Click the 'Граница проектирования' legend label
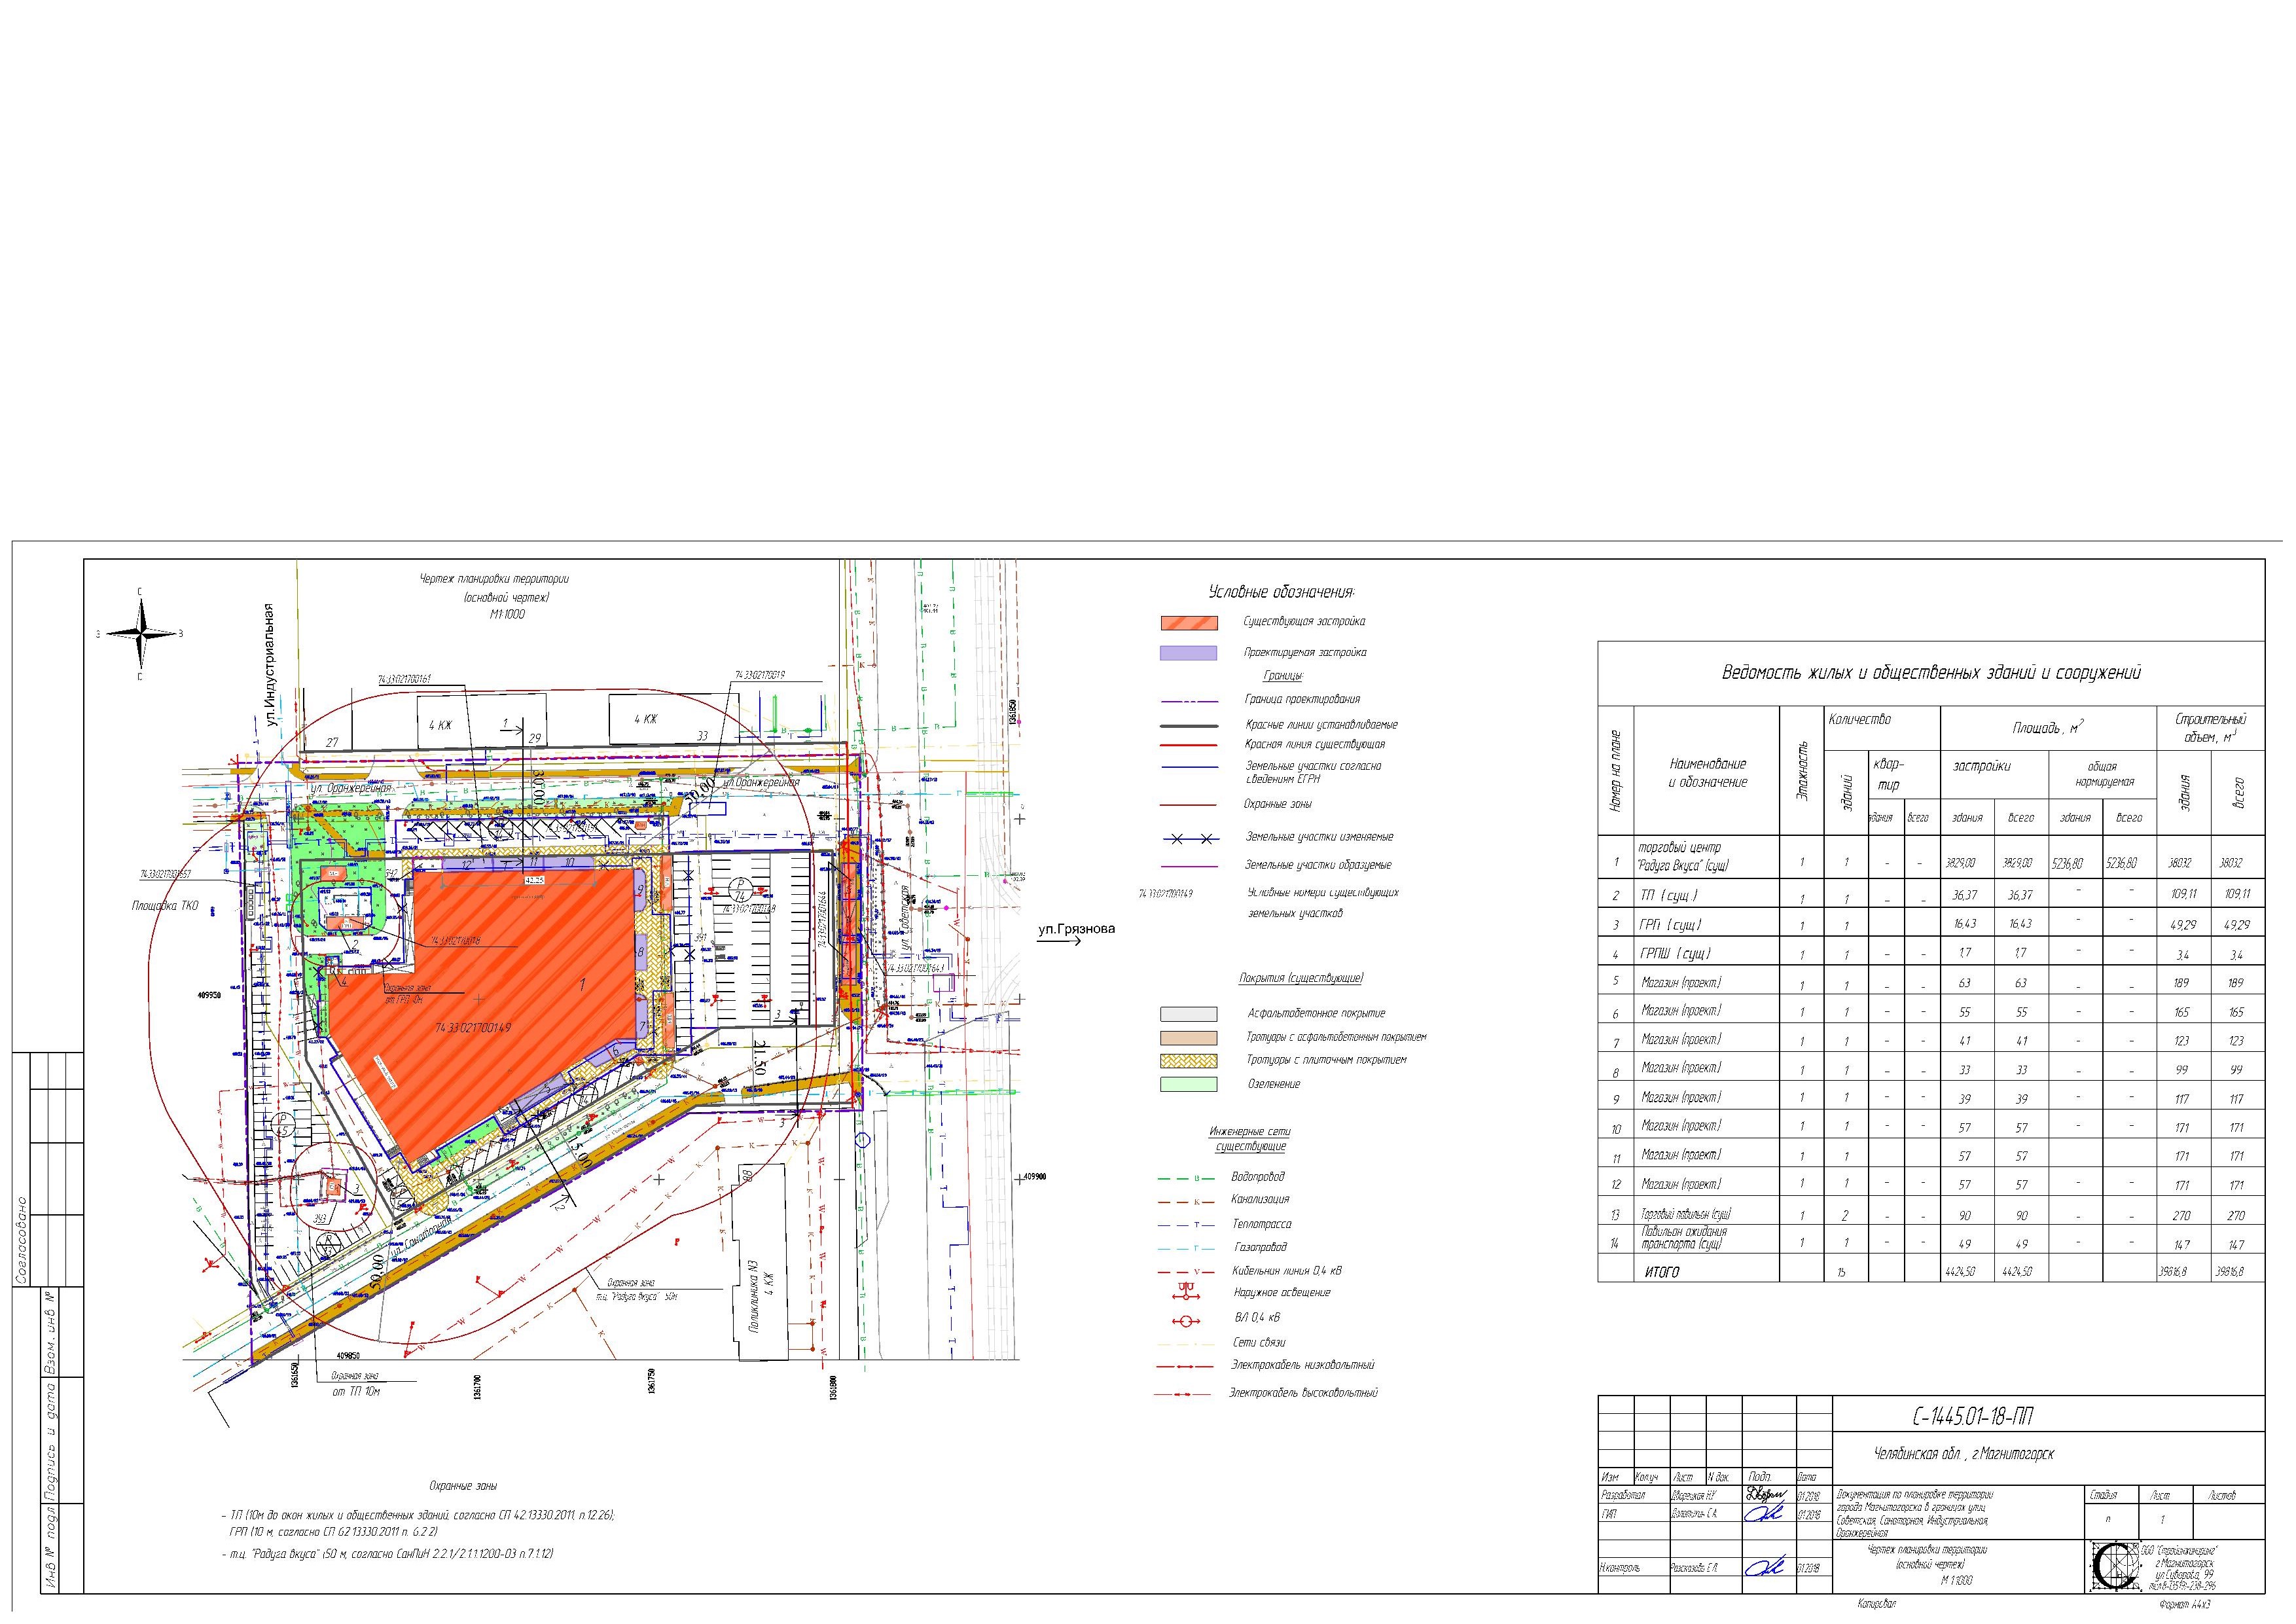The width and height of the screenshot is (2296, 1624). [x=1302, y=700]
